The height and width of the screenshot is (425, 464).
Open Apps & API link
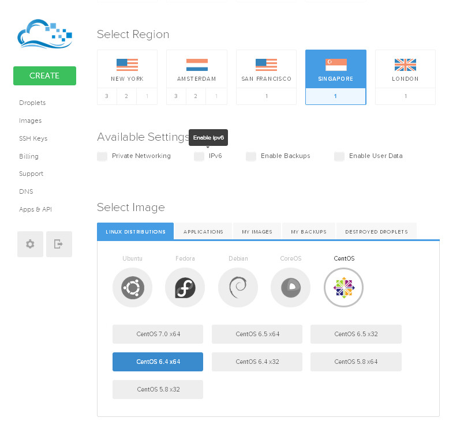tap(35, 209)
